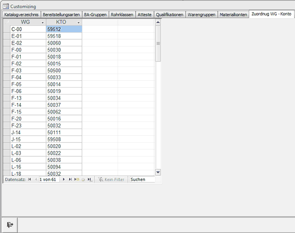Click the Suchen search field

(x=142, y=180)
